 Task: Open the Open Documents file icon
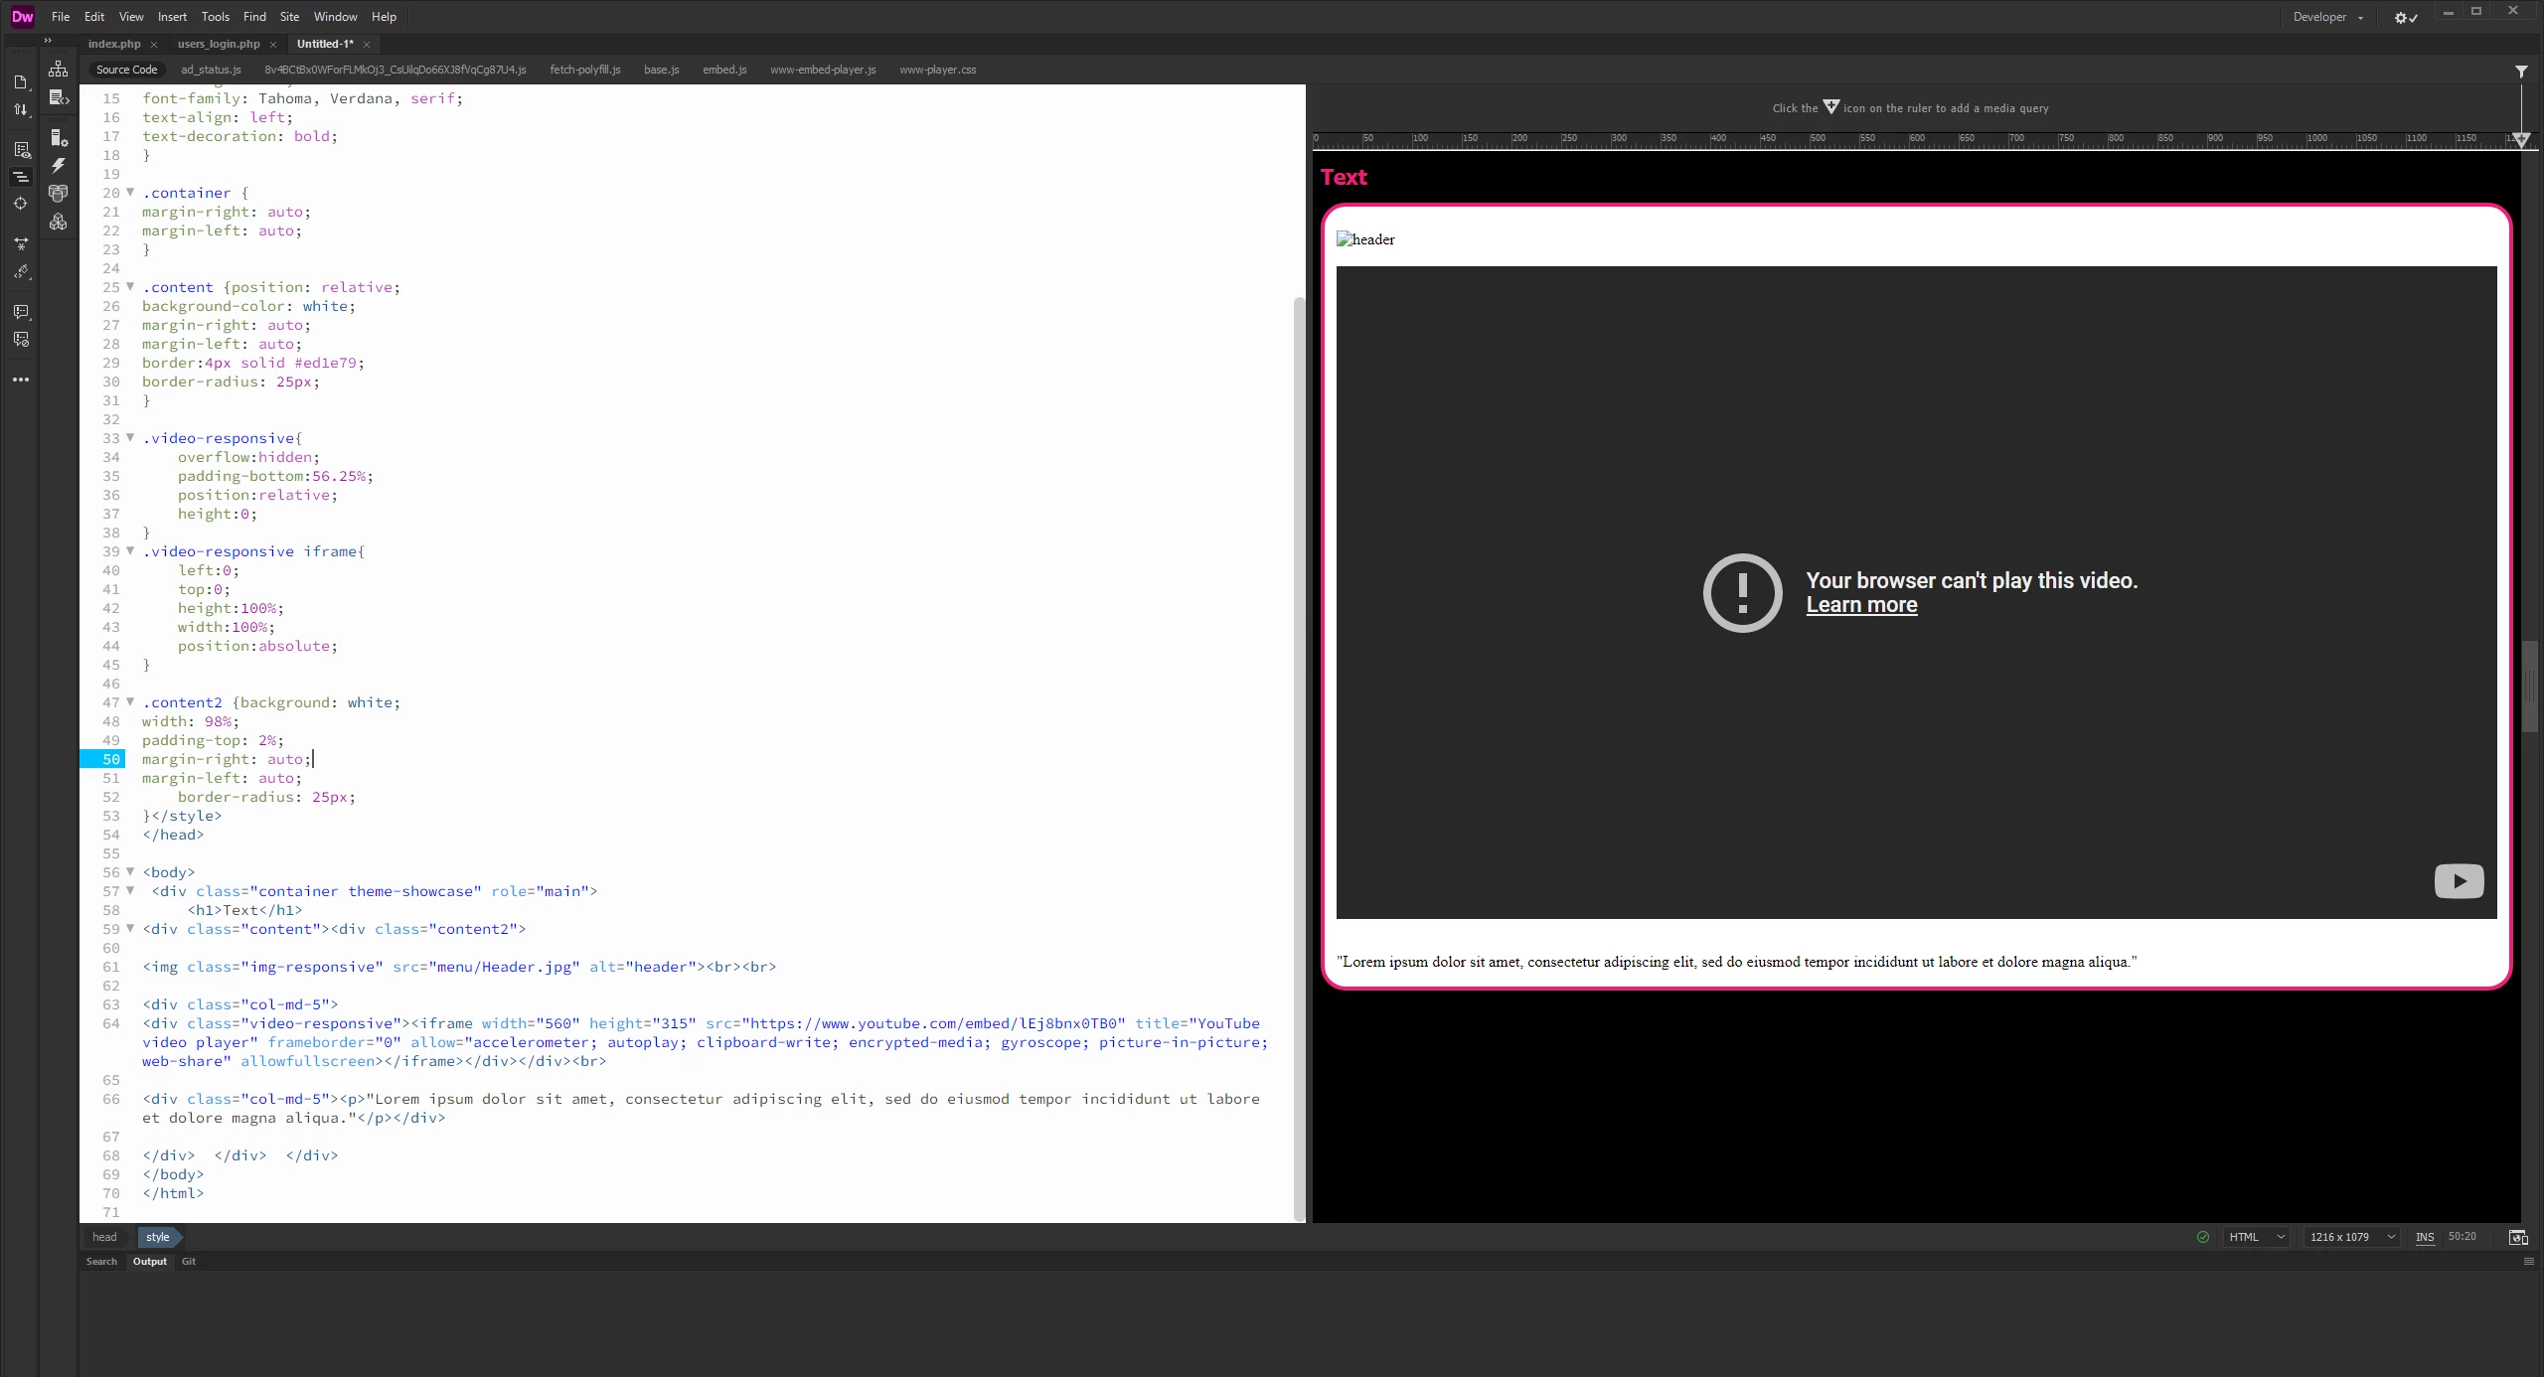coord(20,82)
